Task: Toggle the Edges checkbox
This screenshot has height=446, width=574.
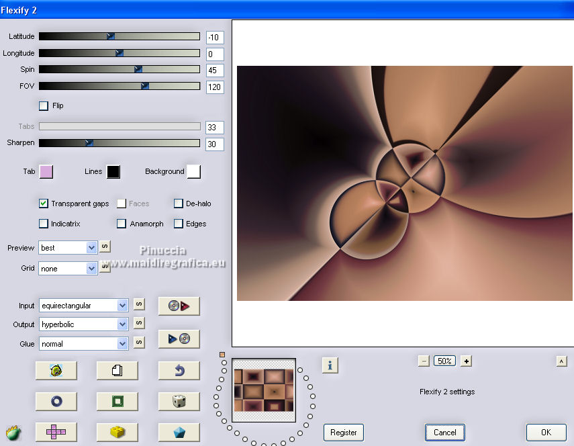Action: click(179, 224)
